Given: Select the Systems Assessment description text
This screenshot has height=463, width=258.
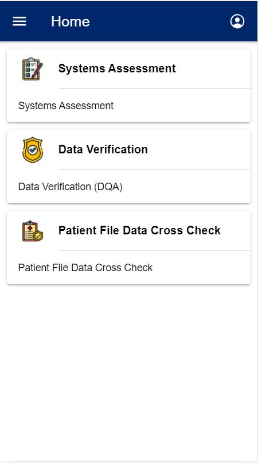Looking at the screenshot, I should (x=66, y=106).
